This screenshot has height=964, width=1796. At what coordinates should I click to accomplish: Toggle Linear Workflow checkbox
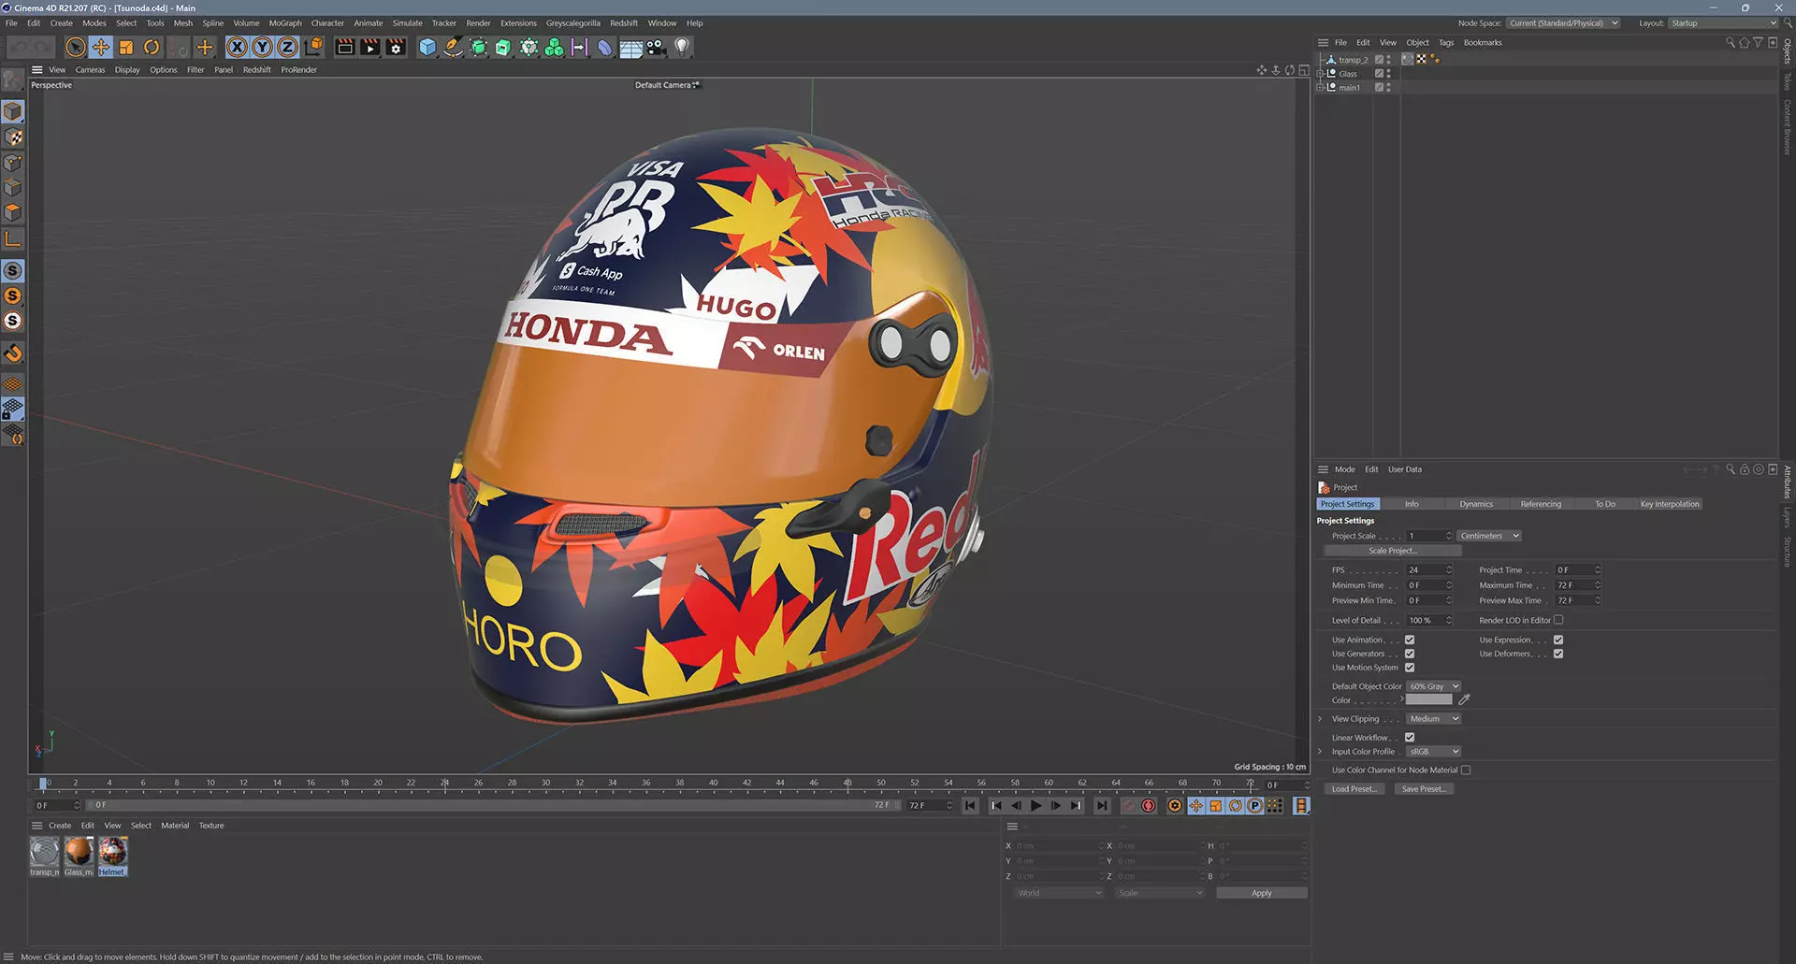pyautogui.click(x=1410, y=737)
